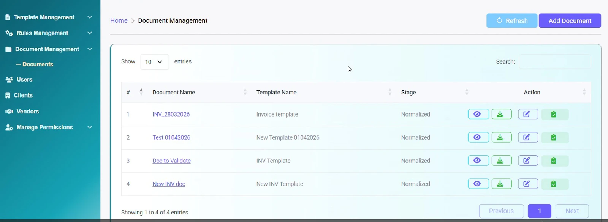The width and height of the screenshot is (608, 222).
Task: Expand Rules Management chevron
Action: click(90, 33)
